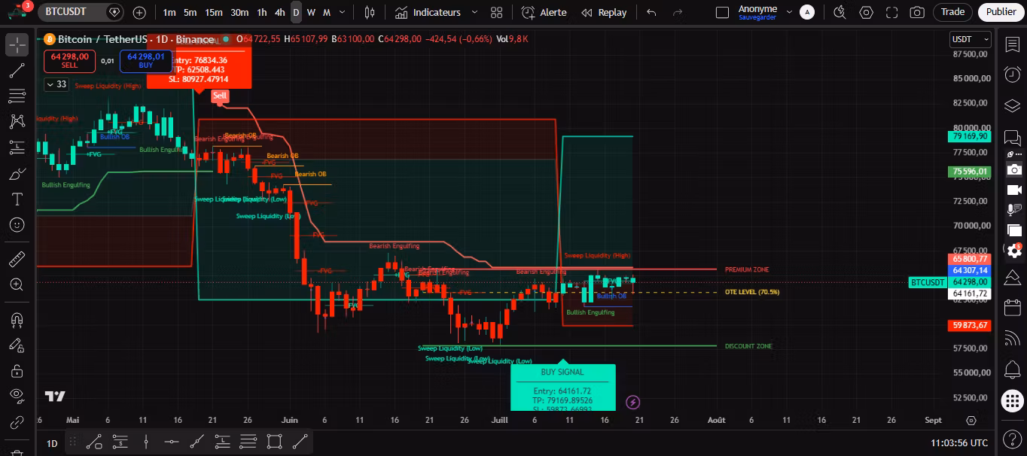The image size is (1027, 456).
Task: Open the BTCUSDT symbol search
Action: click(x=66, y=12)
